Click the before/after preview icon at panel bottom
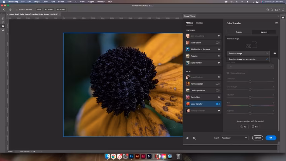The width and height of the screenshot is (286, 161). click(x=187, y=138)
